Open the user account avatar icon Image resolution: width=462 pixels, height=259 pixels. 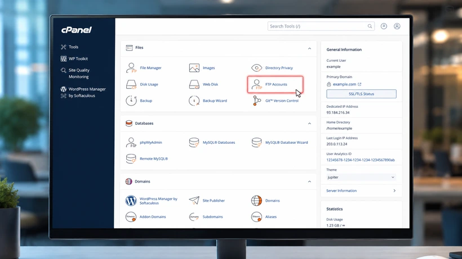[x=397, y=26]
